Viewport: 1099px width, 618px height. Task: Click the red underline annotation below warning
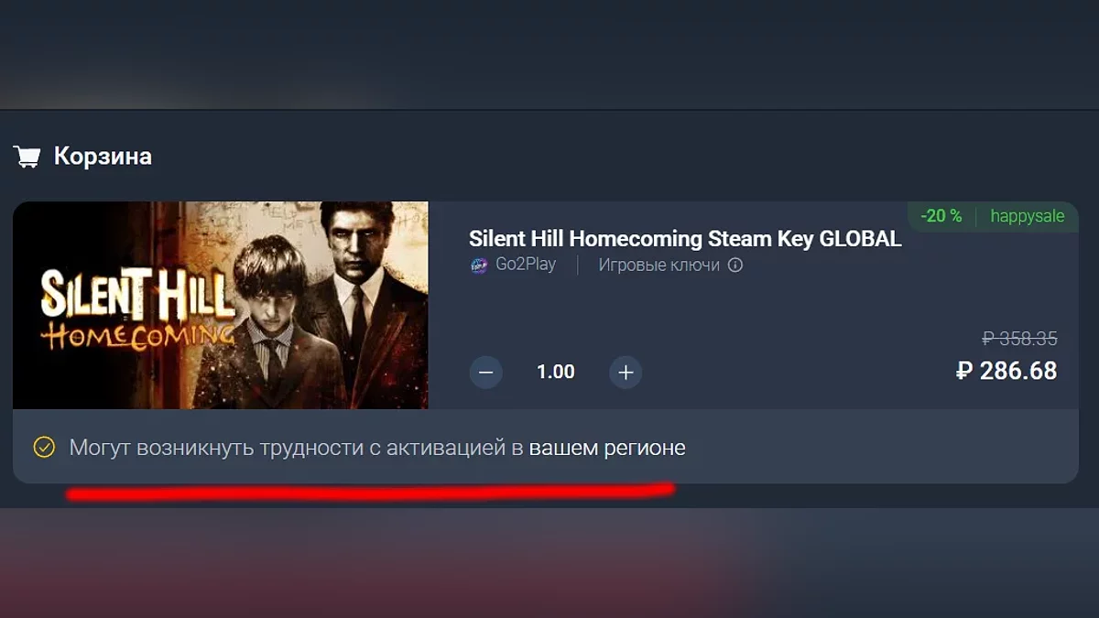371,493
